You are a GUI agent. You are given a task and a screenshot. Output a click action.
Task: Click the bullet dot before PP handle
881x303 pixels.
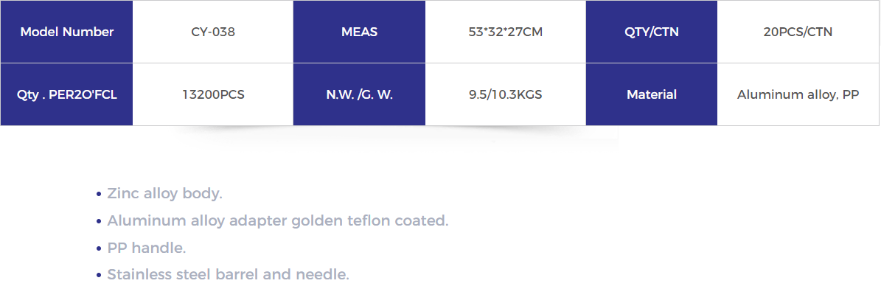coord(99,248)
